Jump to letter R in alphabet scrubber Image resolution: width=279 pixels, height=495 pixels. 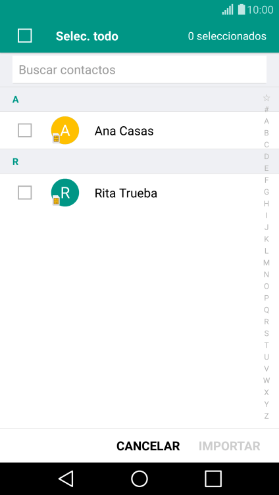(x=266, y=321)
